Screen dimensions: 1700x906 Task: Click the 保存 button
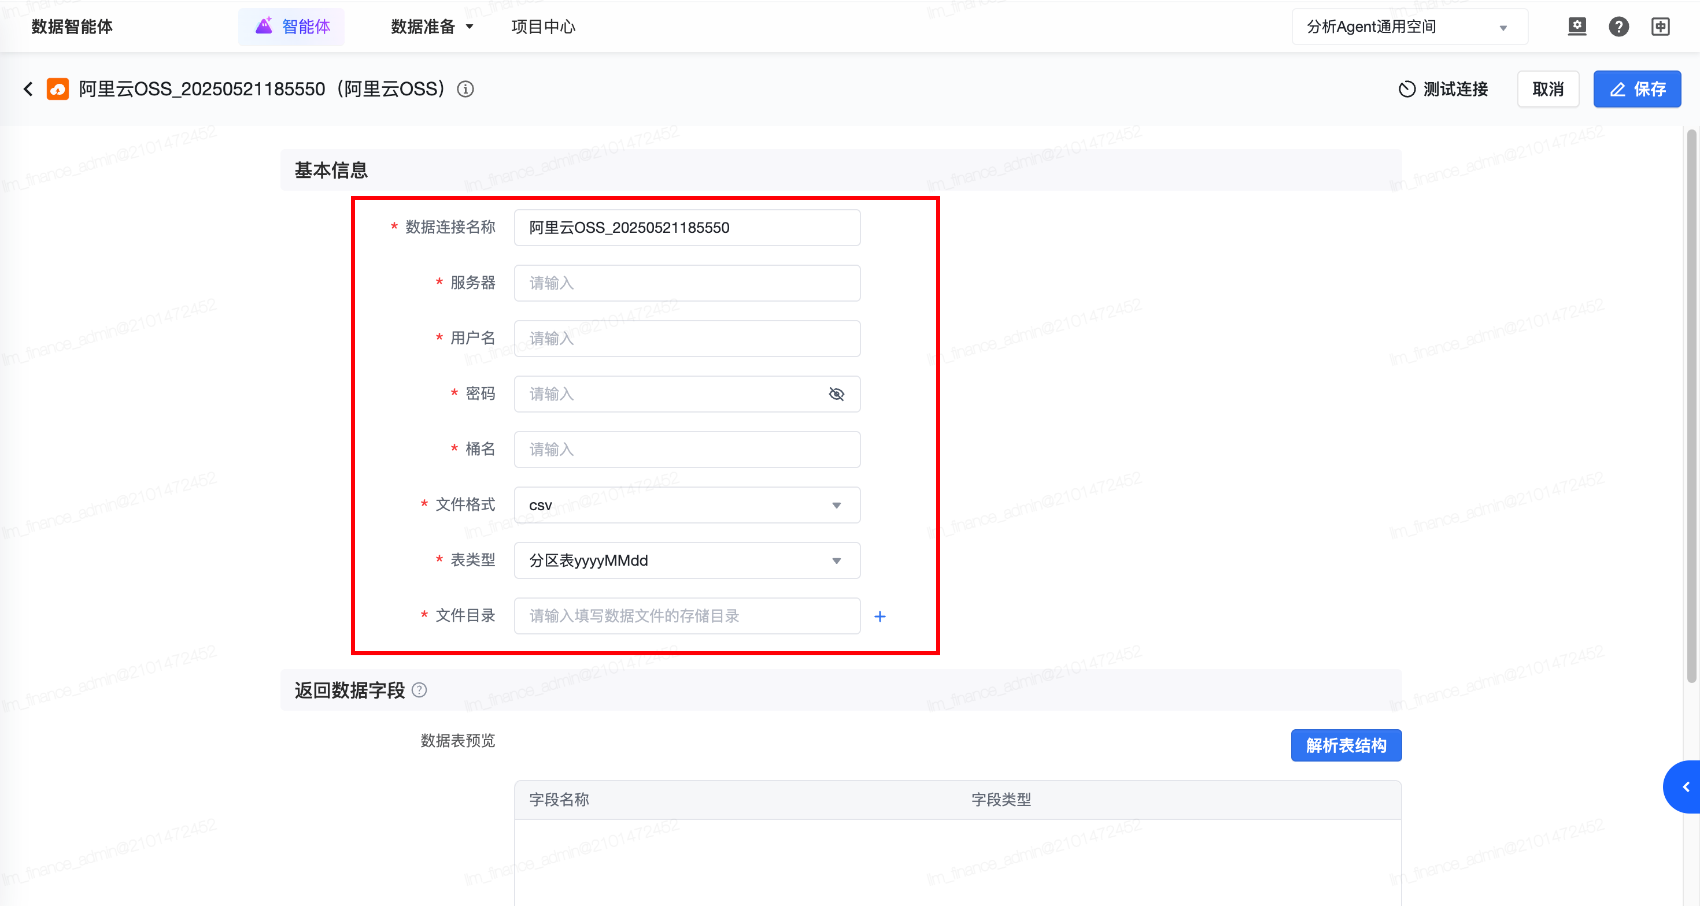coord(1636,89)
